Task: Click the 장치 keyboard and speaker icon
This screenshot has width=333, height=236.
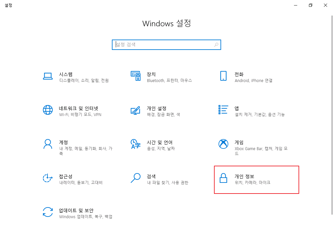Action: (x=136, y=76)
